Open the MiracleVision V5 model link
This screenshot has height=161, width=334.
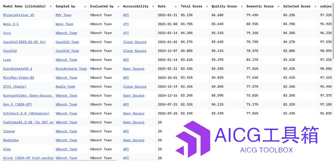click(x=18, y=15)
